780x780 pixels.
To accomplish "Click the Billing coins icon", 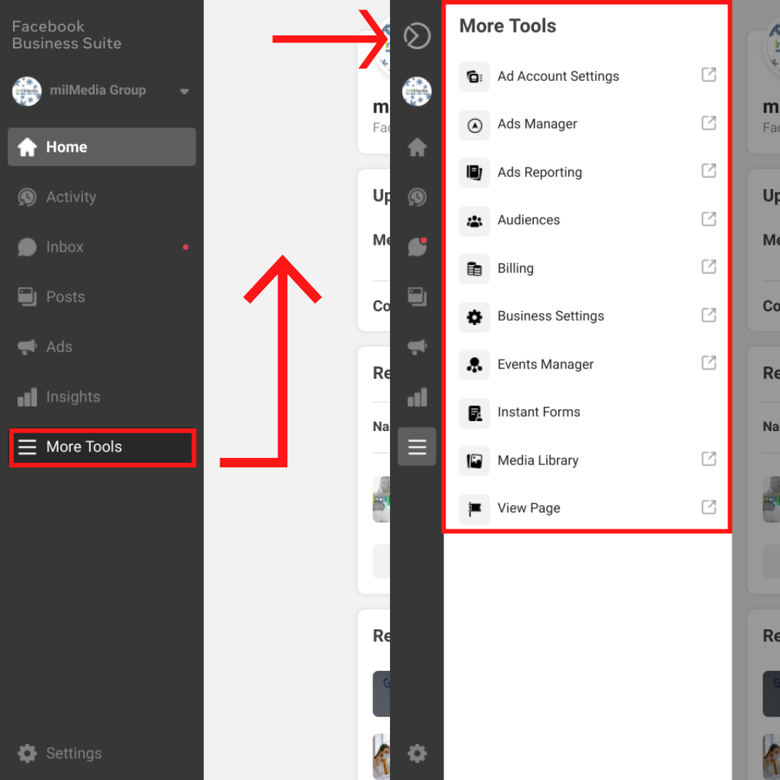I will 474,269.
